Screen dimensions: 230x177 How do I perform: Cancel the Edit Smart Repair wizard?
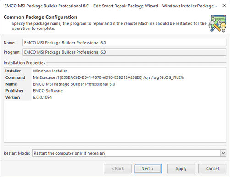(x=212, y=169)
